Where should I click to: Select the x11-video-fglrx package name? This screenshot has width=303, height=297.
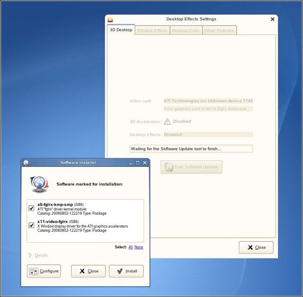pos(53,221)
